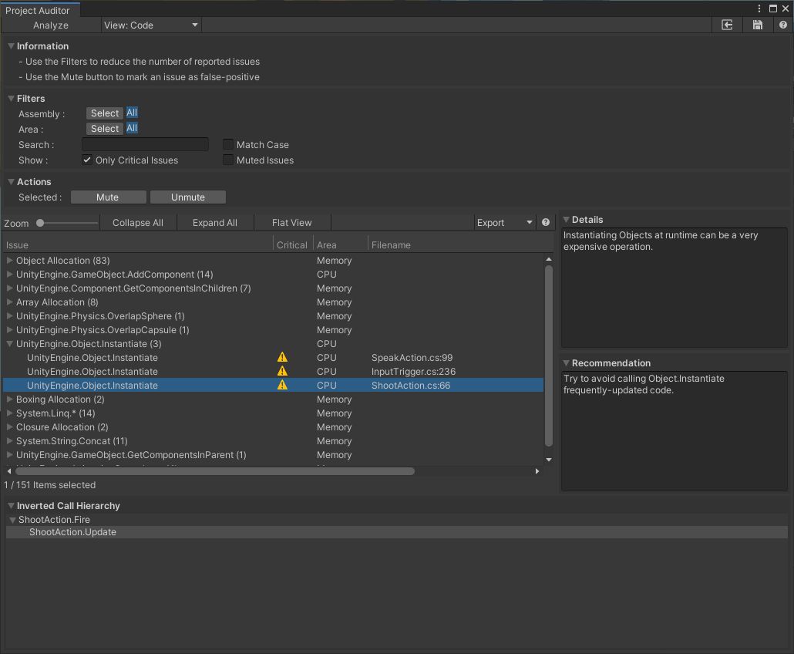The width and height of the screenshot is (794, 654).
Task: Expand the System.Linq.* (14) group
Action: coord(9,413)
